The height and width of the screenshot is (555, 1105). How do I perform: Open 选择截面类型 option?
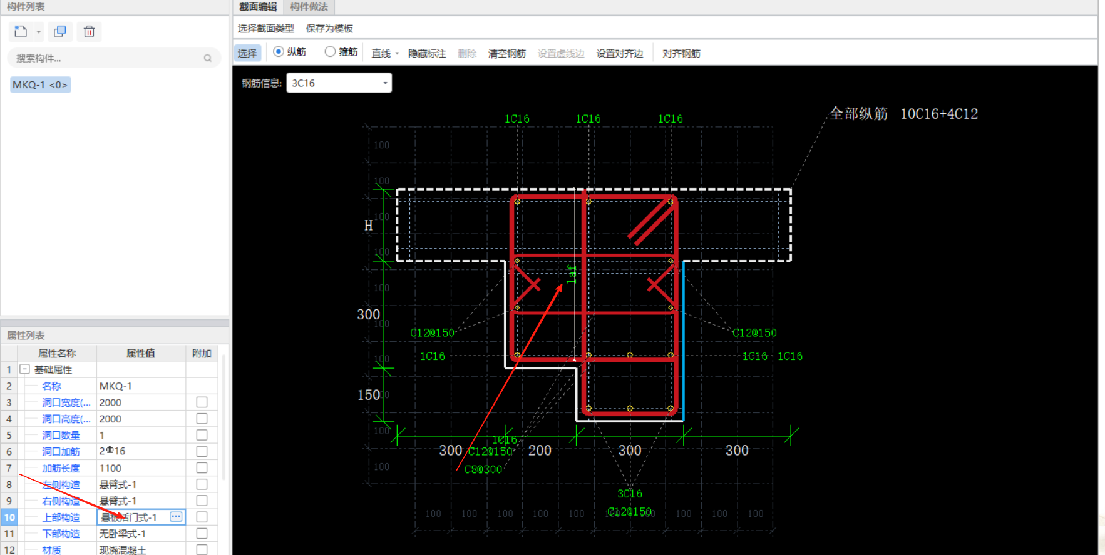click(265, 28)
